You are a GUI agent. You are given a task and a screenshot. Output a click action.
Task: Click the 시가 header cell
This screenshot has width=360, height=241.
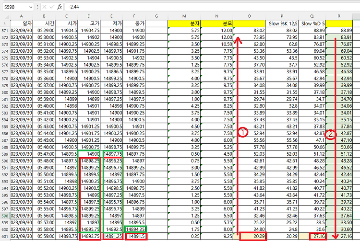[66, 23]
